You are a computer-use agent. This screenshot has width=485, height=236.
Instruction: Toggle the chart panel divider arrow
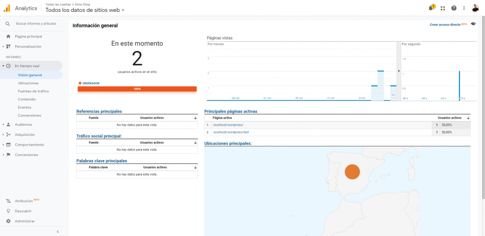(x=399, y=71)
